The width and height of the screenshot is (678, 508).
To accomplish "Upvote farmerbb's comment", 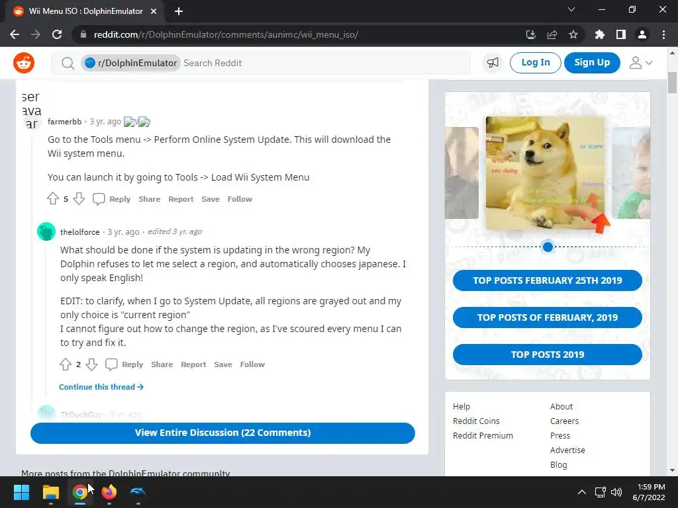I will pyautogui.click(x=53, y=198).
